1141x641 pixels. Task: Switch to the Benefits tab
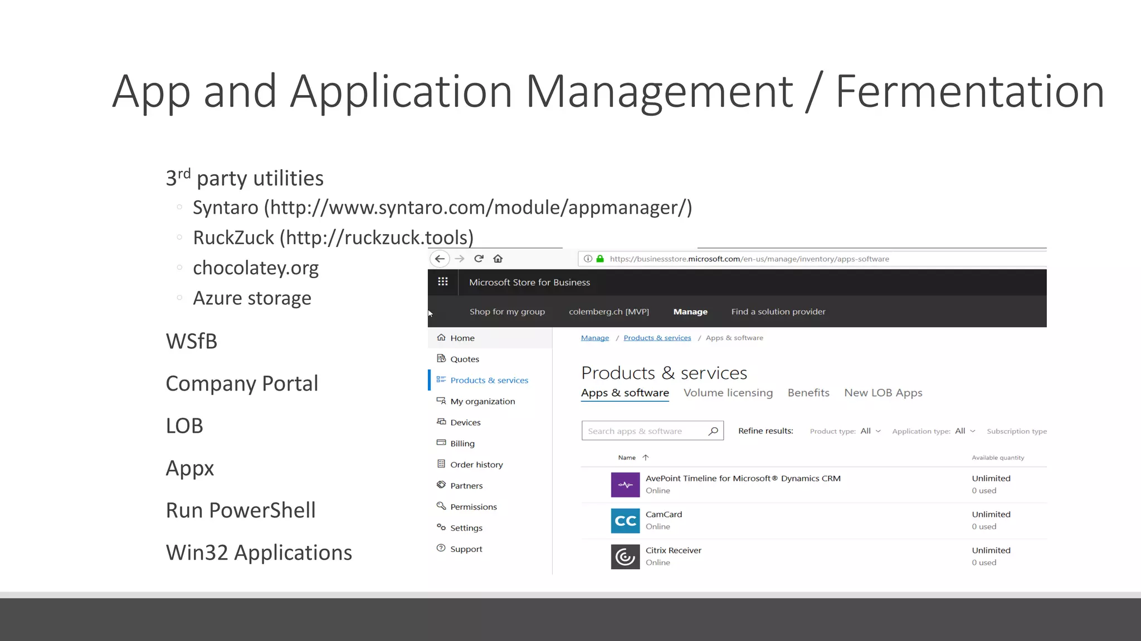(808, 393)
